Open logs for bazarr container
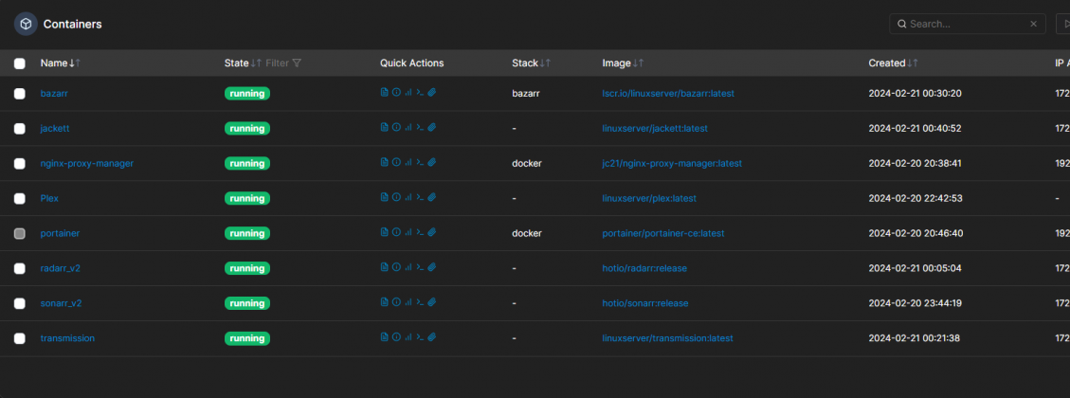Viewport: 1070px width, 398px height. (384, 92)
